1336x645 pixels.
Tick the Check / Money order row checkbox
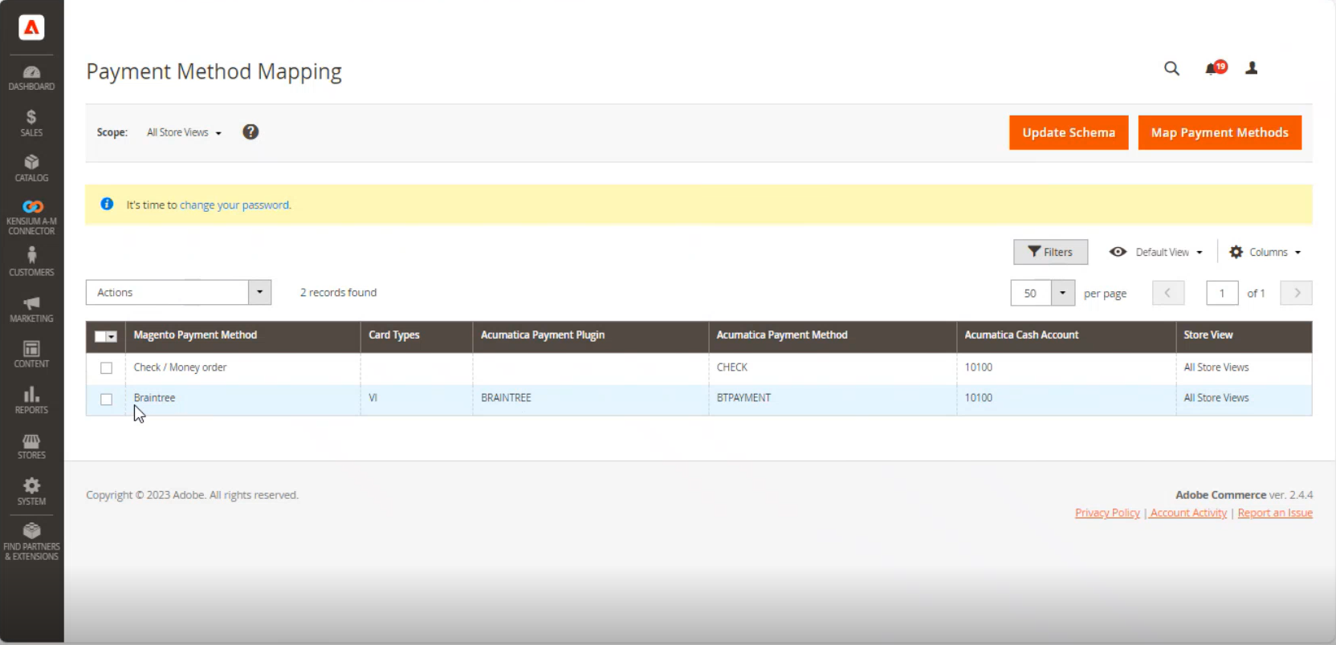106,367
